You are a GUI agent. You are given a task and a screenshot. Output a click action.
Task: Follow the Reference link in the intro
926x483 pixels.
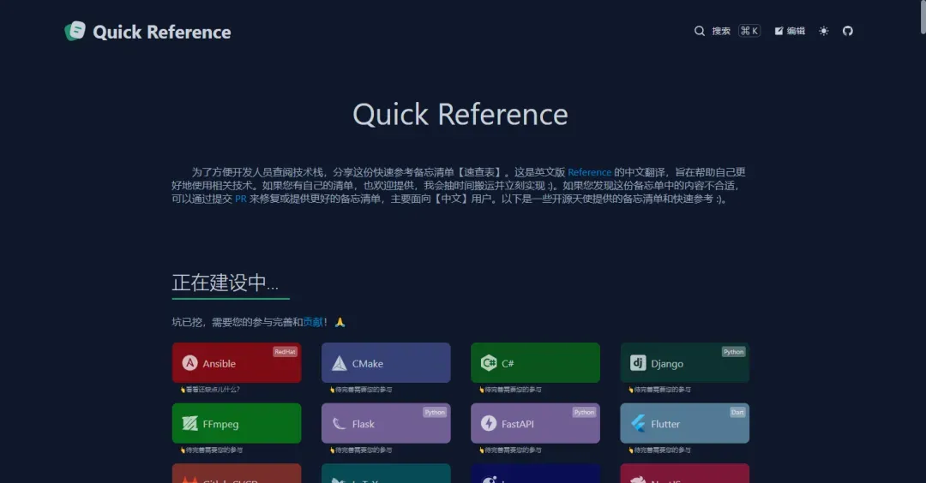[589, 172]
